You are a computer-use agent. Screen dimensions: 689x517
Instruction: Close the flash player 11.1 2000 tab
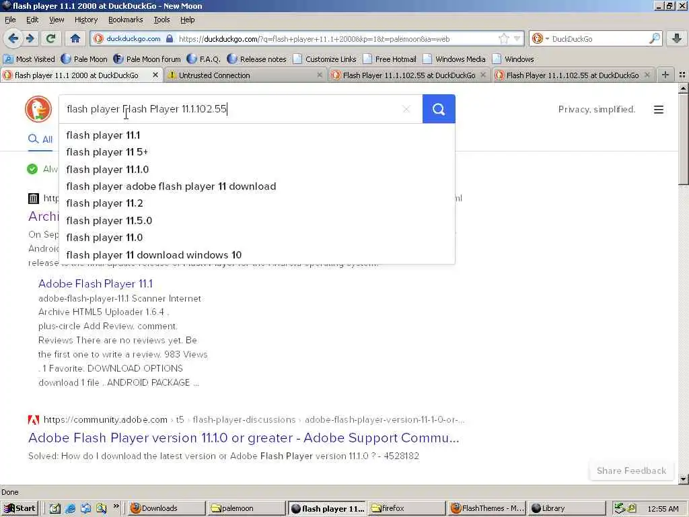pyautogui.click(x=155, y=75)
